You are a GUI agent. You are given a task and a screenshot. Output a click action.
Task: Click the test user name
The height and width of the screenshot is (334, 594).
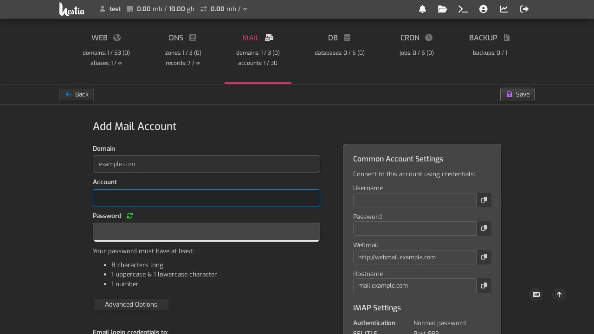click(x=115, y=9)
